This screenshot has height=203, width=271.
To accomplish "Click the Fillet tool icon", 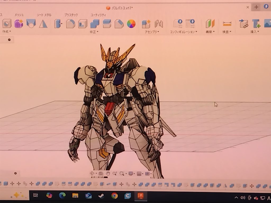I will (70, 24).
